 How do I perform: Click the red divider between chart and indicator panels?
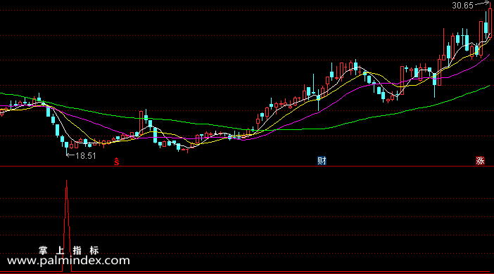247,166
